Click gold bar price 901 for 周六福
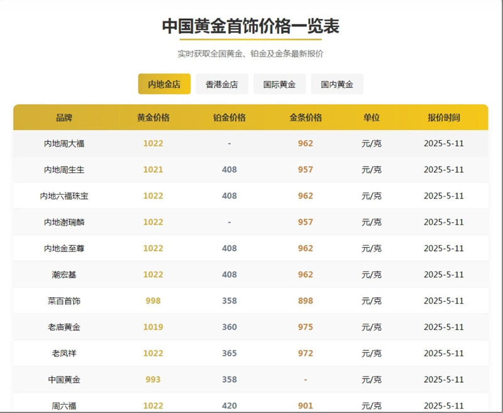503x413 pixels. [306, 406]
